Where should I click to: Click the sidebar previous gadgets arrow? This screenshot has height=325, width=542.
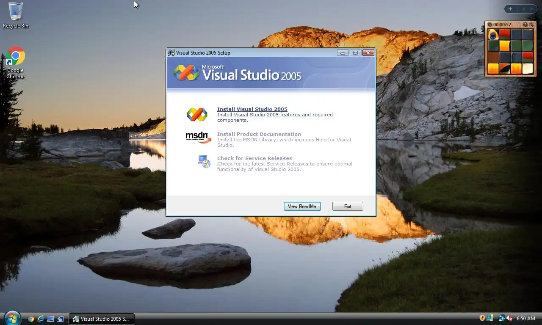click(x=523, y=9)
